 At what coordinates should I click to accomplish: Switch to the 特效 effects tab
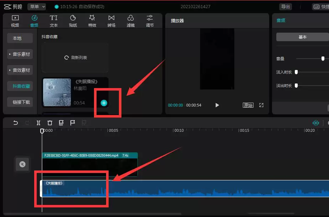[x=92, y=20]
